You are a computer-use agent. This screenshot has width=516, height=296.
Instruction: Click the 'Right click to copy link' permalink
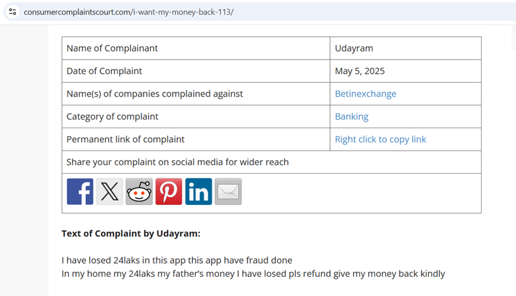(x=380, y=139)
